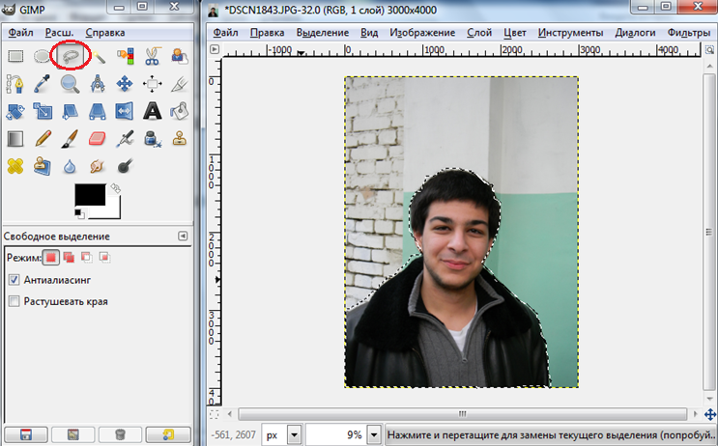Select the Perspective tool
The image size is (718, 446).
point(98,111)
